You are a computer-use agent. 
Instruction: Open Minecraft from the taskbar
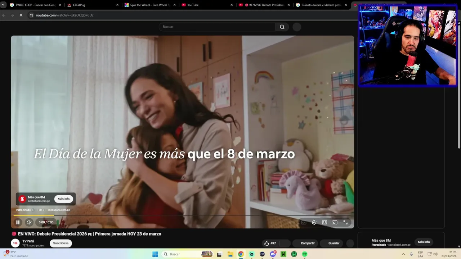(283, 254)
